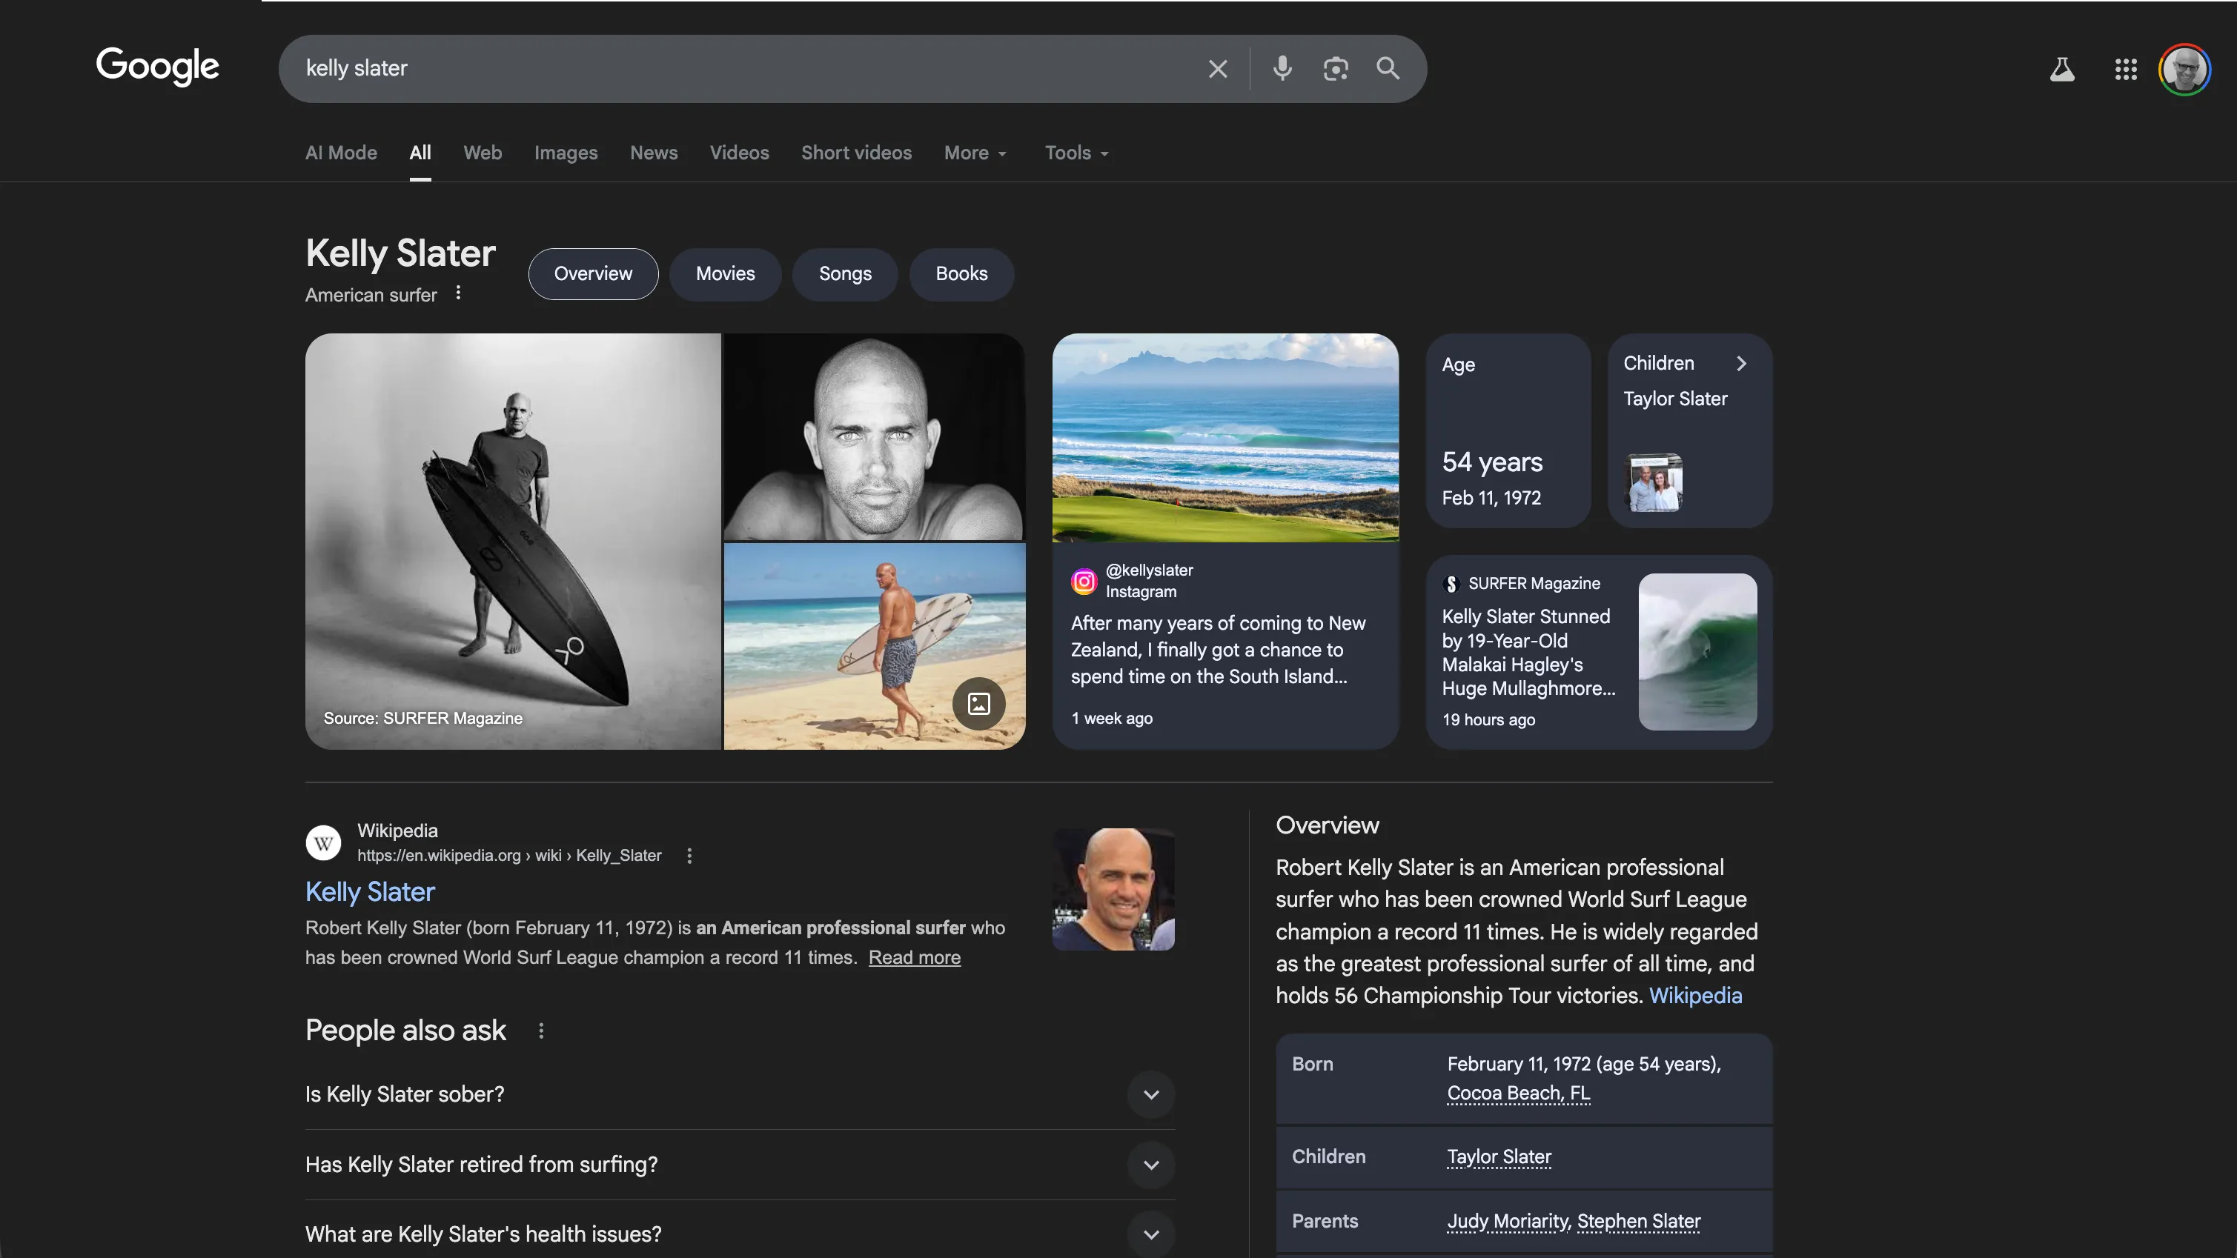Select the Movies chip

click(725, 274)
